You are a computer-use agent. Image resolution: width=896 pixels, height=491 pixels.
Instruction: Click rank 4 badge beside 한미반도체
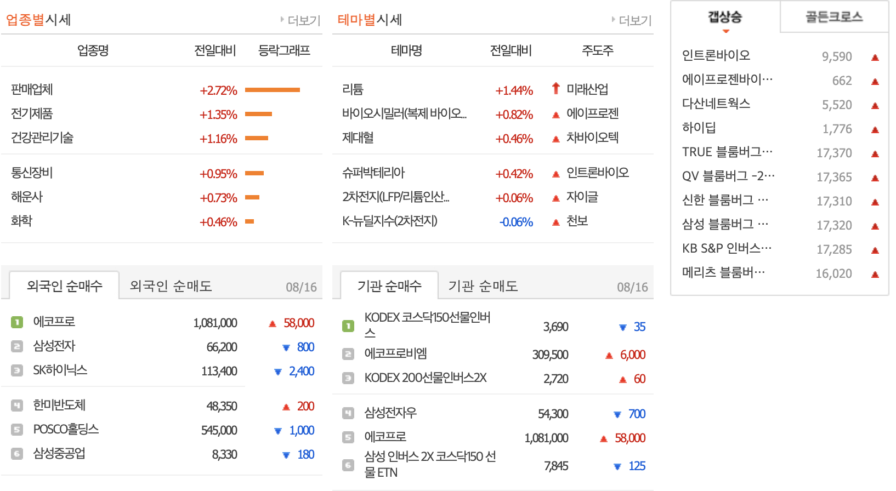(x=17, y=406)
